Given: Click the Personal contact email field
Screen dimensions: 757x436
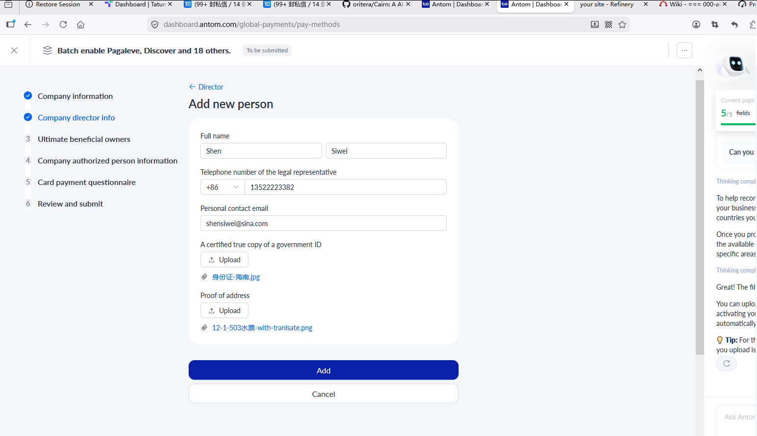Looking at the screenshot, I should click(x=323, y=223).
